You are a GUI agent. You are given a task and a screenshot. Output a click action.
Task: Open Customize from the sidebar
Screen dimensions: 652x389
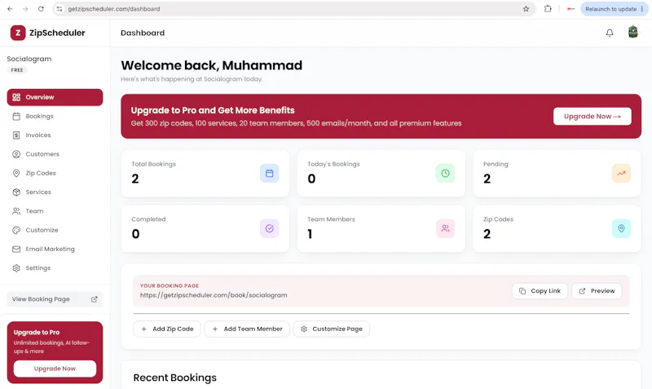point(55,230)
